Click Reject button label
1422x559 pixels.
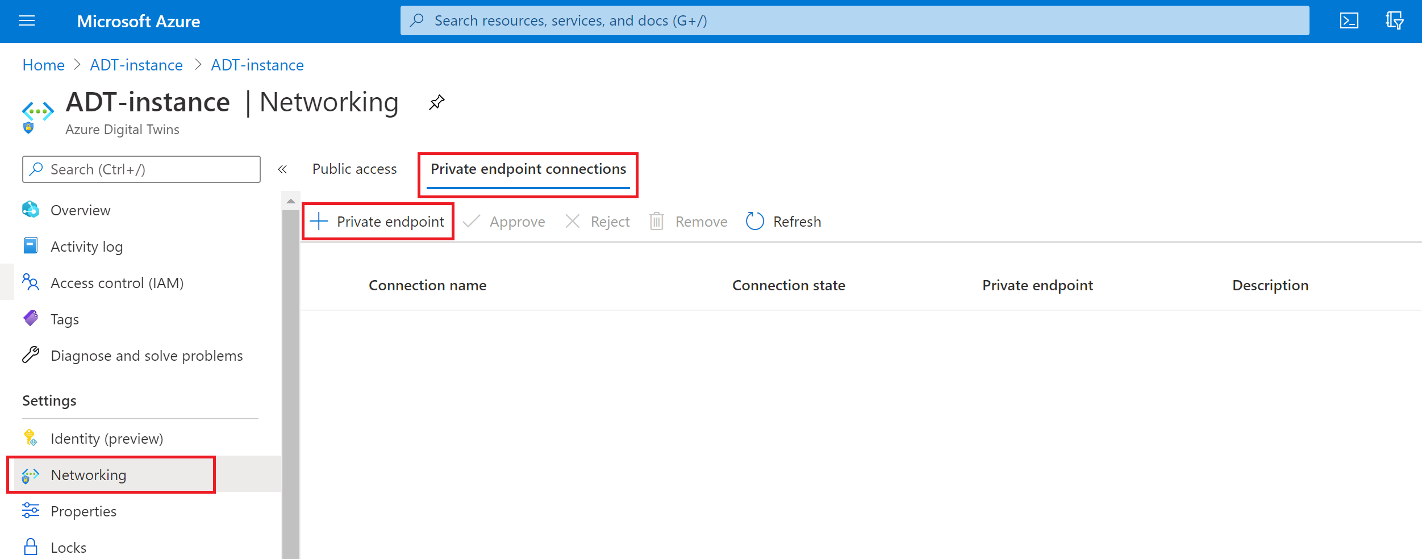coord(610,222)
